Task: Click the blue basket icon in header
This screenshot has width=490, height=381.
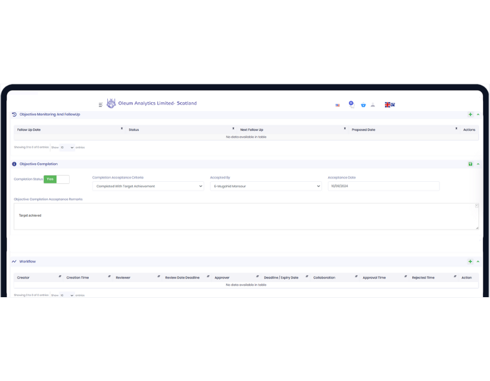Action: 363,105
